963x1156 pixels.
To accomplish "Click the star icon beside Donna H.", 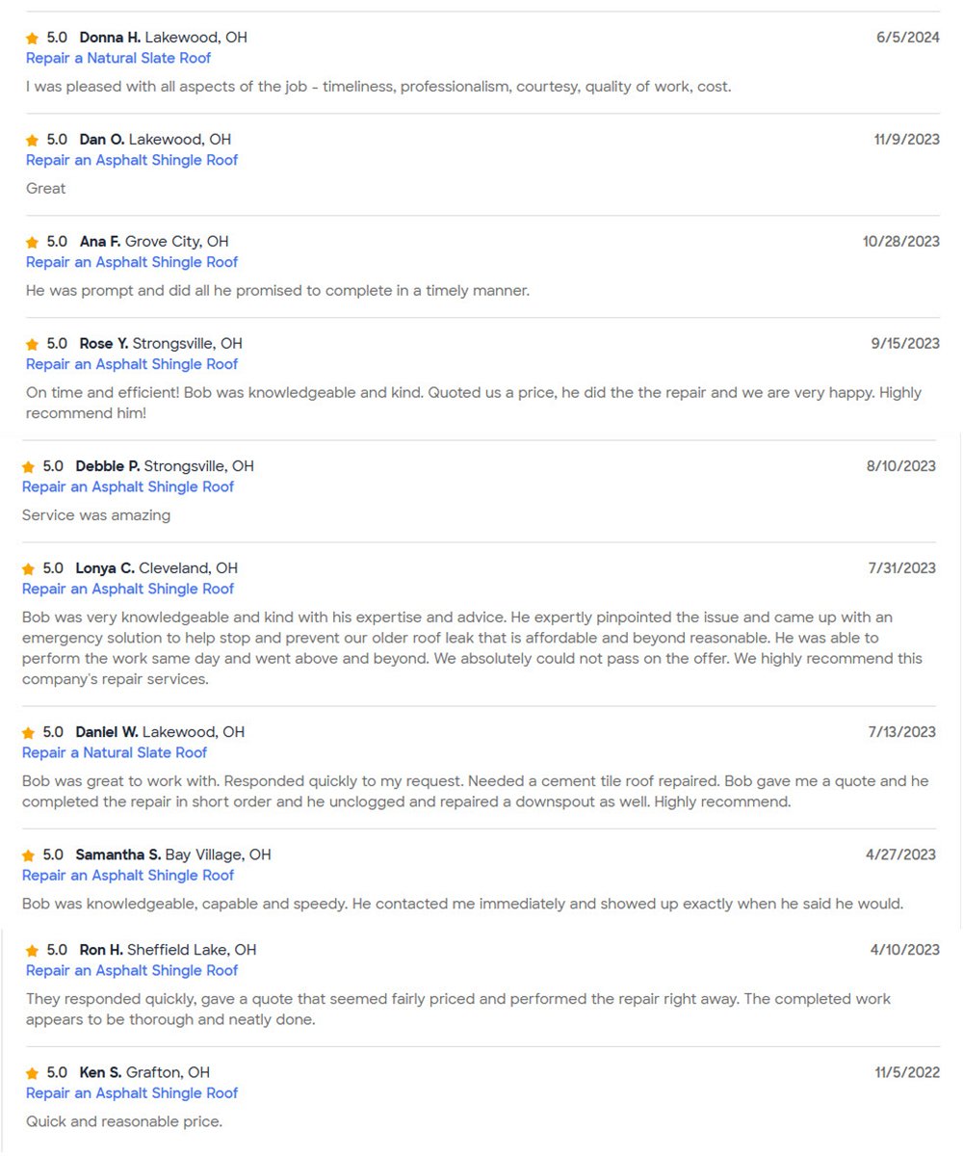I will [32, 39].
